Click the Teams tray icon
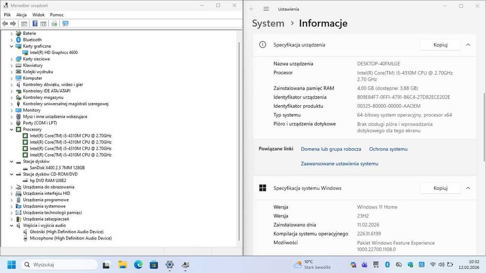Screen dimensions: 486x273 pos(364,265)
